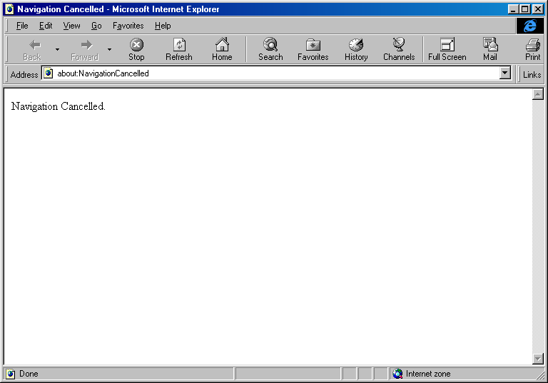The image size is (548, 383).
Task: Open the Back history dropdown arrow
Action: click(x=57, y=49)
